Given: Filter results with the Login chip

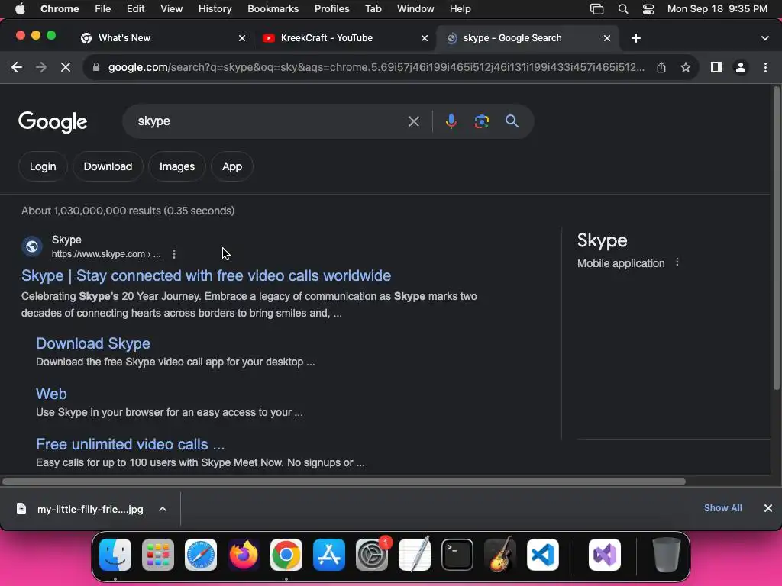Looking at the screenshot, I should [43, 166].
